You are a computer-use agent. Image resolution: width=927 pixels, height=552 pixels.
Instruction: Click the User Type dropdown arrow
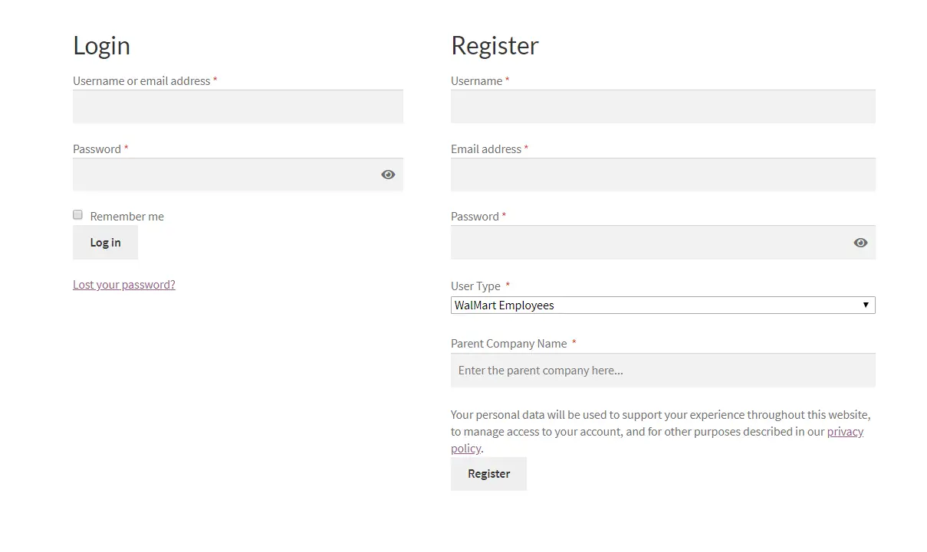[866, 305]
